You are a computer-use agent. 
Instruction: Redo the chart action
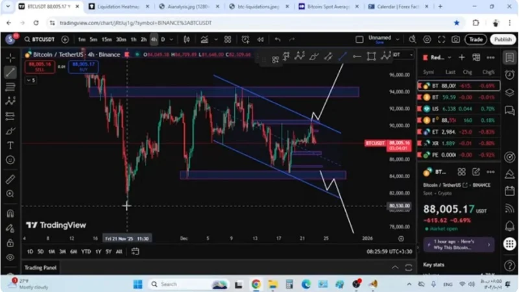click(x=291, y=40)
